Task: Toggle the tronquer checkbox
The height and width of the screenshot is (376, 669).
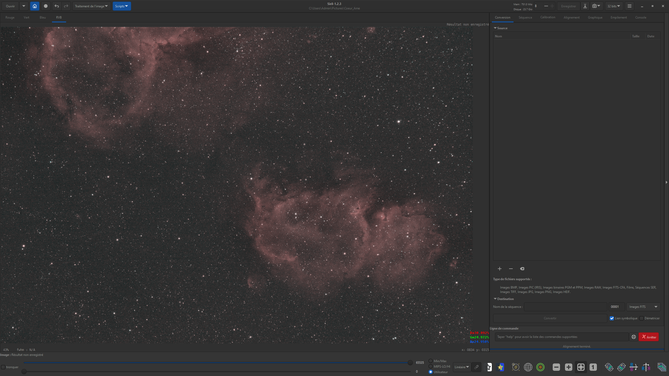Action: (x=3, y=367)
